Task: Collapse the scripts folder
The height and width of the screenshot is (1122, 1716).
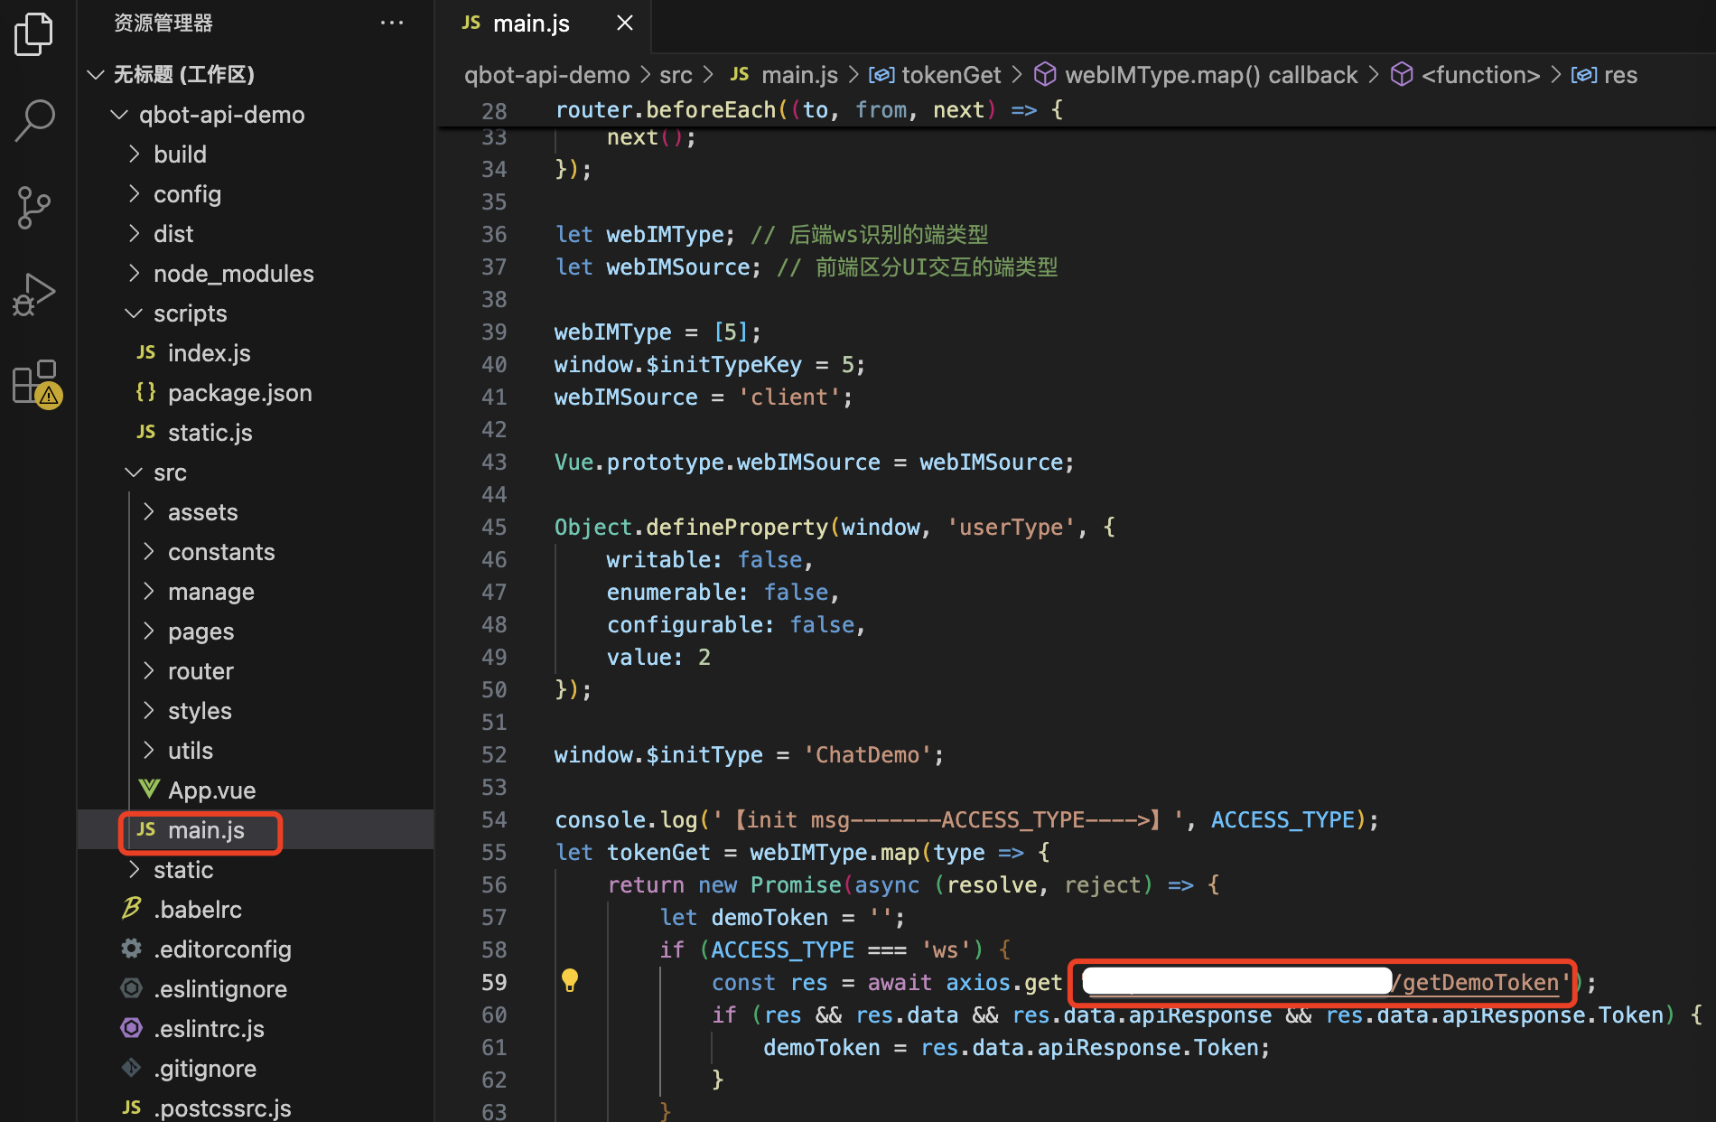Action: click(190, 313)
